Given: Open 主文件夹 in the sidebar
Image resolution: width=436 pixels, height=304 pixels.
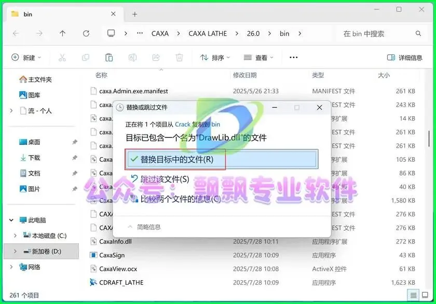Looking at the screenshot, I should (x=35, y=79).
